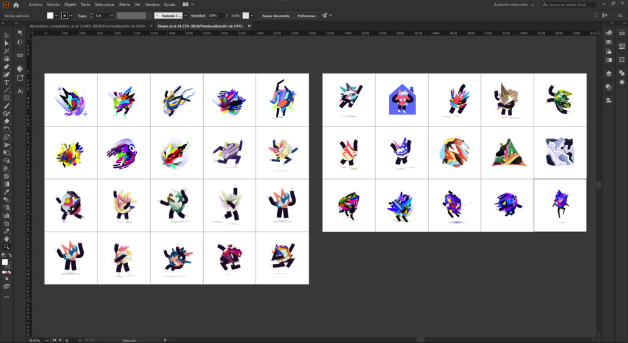Select the Lasso tool

tap(6, 59)
